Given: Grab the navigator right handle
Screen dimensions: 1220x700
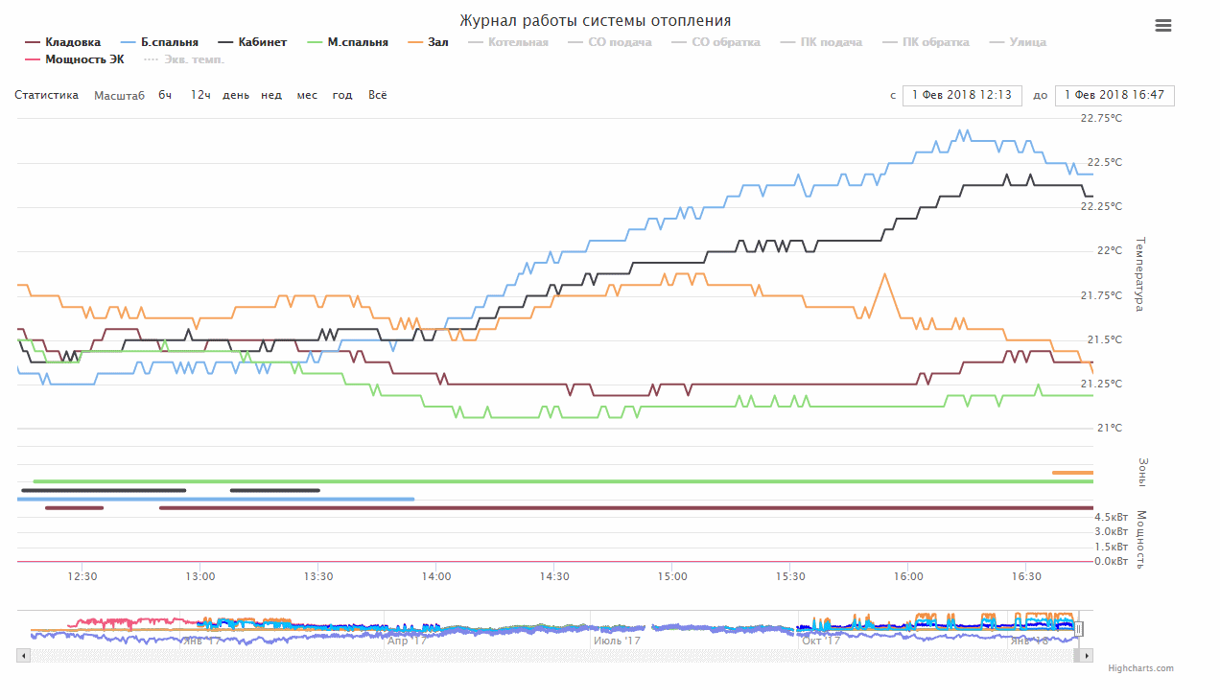Looking at the screenshot, I should (x=1079, y=629).
